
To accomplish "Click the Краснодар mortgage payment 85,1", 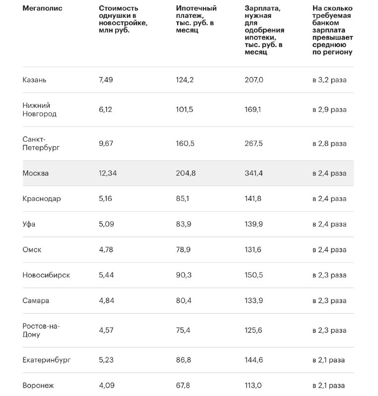I will [x=182, y=198].
